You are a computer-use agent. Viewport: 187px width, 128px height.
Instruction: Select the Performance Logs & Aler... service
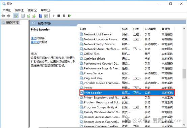coord(102,68)
